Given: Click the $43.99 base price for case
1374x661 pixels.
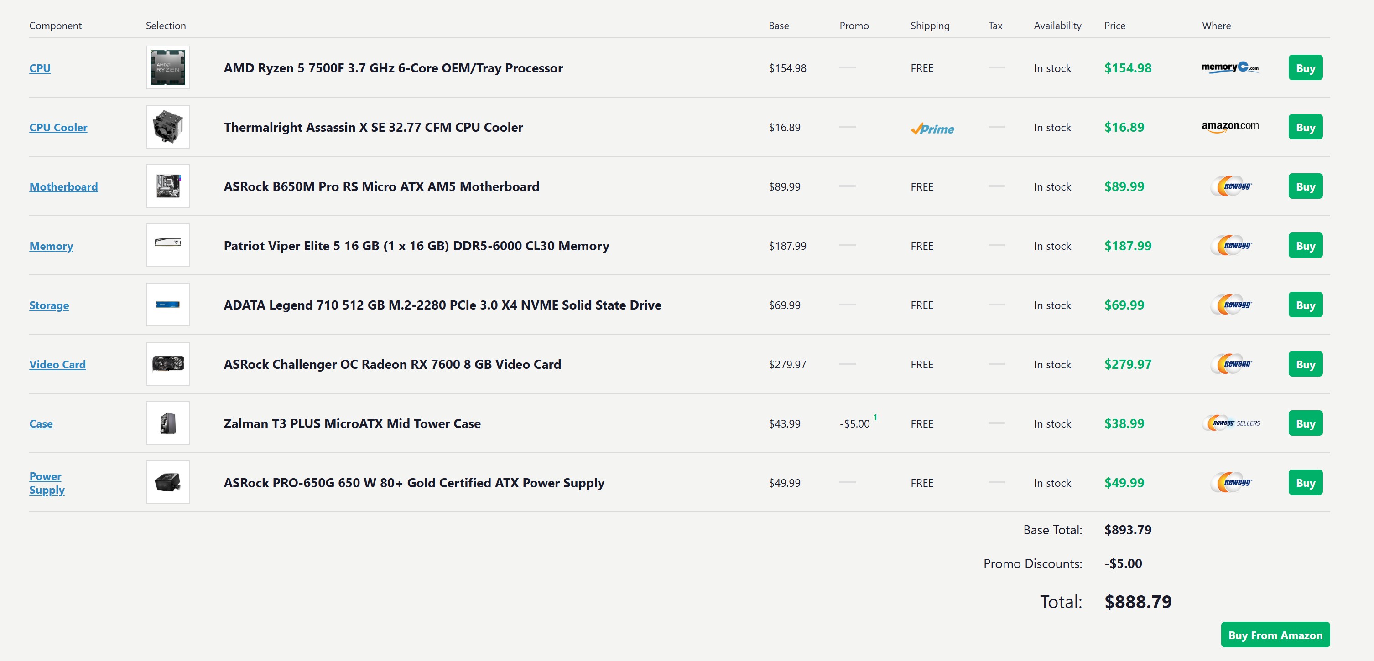Looking at the screenshot, I should click(785, 424).
